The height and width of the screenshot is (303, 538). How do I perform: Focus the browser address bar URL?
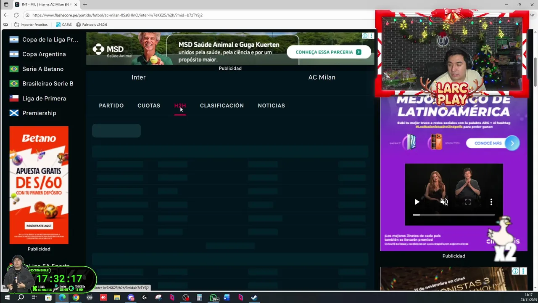117,15
